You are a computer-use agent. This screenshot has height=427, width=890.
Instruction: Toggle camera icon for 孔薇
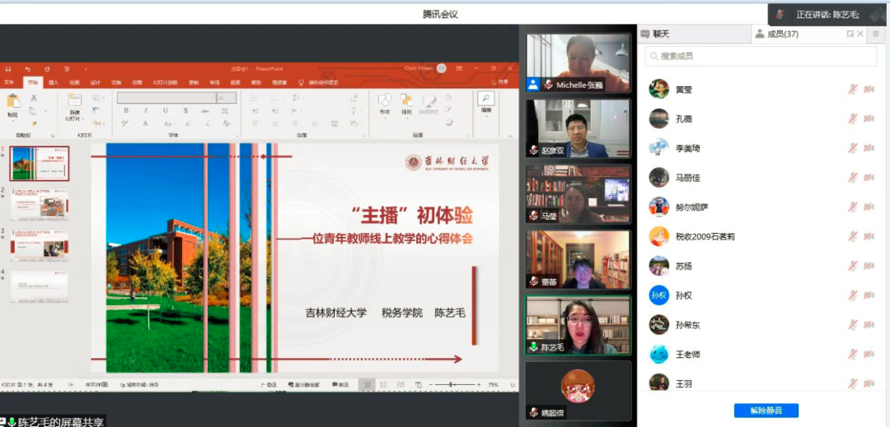pos(869,118)
